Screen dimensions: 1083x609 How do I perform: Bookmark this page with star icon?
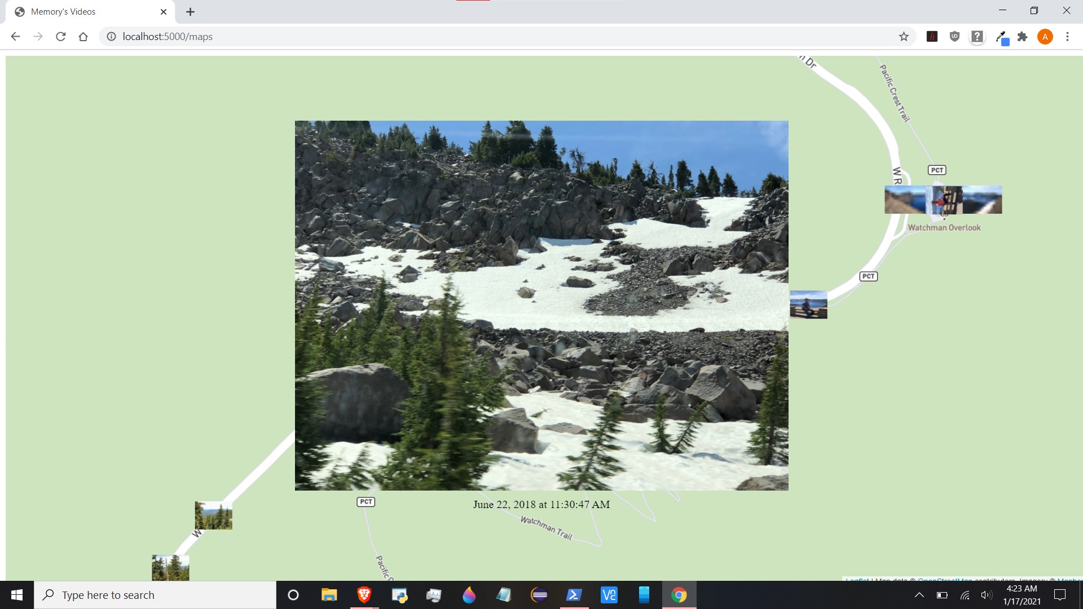pos(904,37)
